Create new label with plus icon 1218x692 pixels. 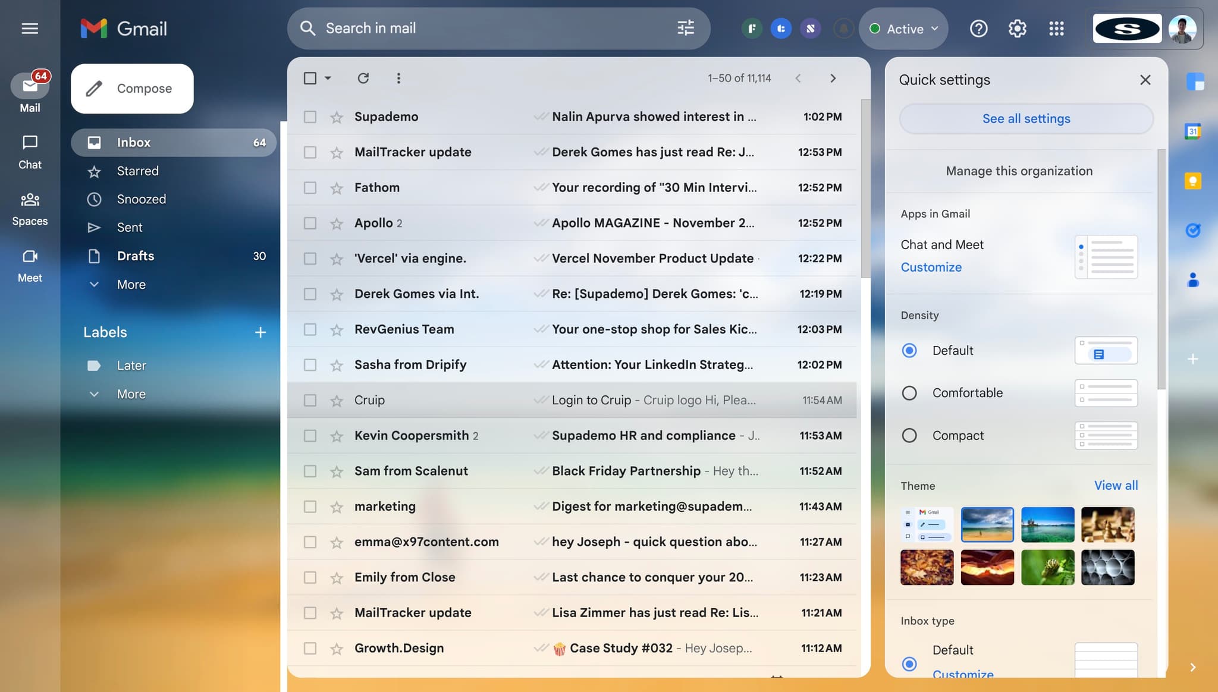[x=260, y=332]
